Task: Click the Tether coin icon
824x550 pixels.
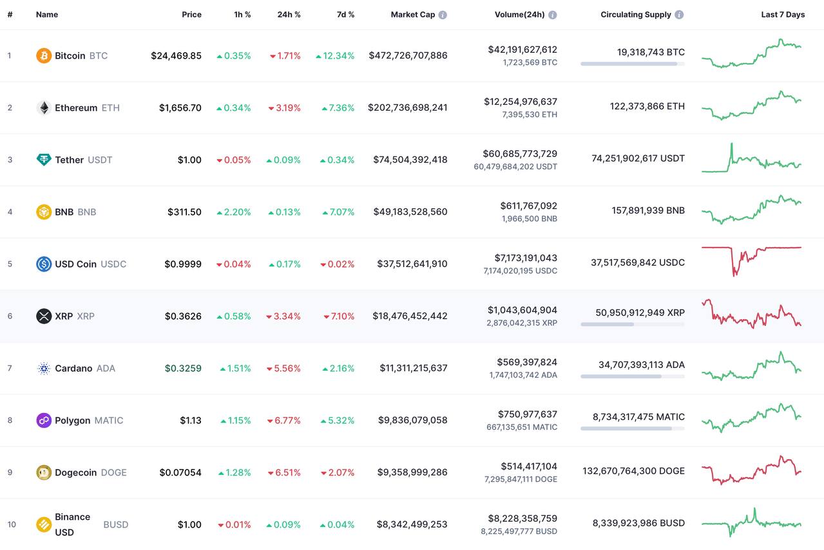Action: coord(44,160)
